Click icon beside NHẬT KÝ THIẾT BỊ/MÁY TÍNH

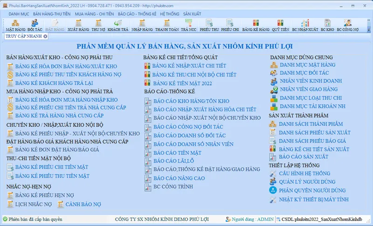[x=273, y=199]
